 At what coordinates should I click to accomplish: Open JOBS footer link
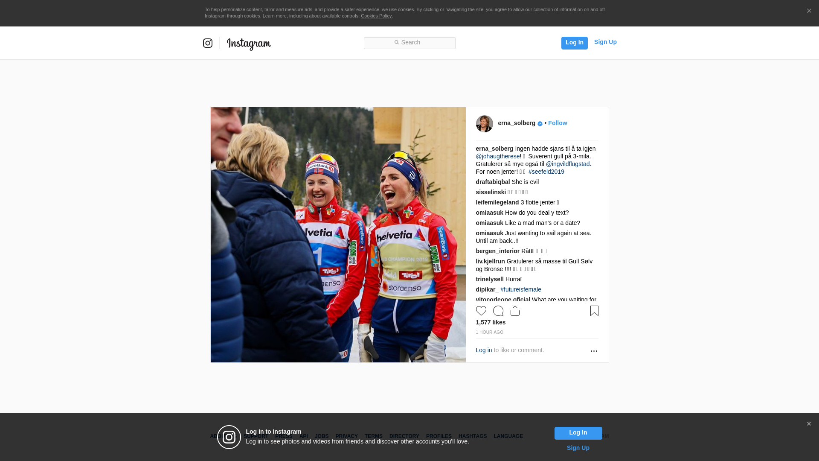pos(322,436)
